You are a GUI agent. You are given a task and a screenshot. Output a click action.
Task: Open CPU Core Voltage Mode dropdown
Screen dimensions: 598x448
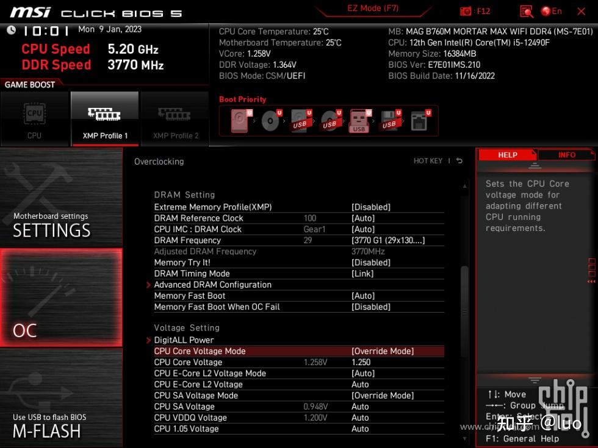coord(383,351)
